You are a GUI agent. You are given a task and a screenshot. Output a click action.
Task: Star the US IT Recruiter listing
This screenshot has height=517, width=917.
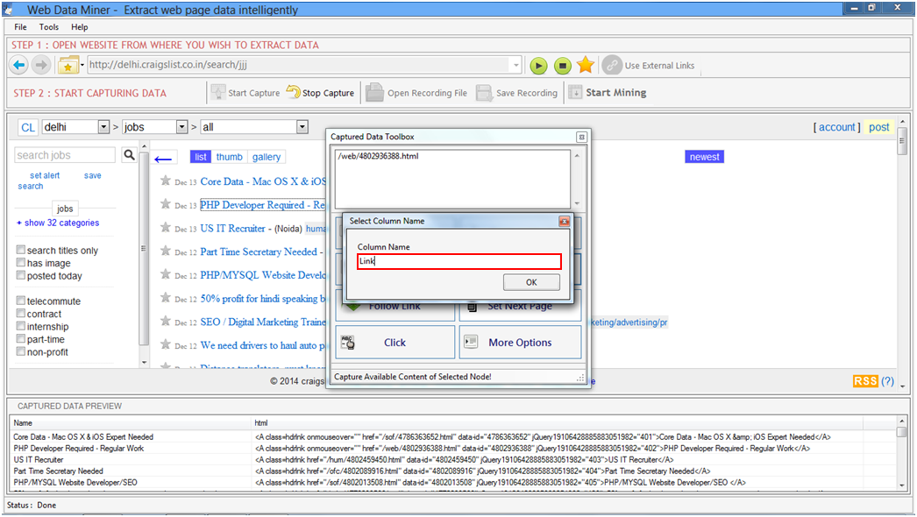[166, 228]
